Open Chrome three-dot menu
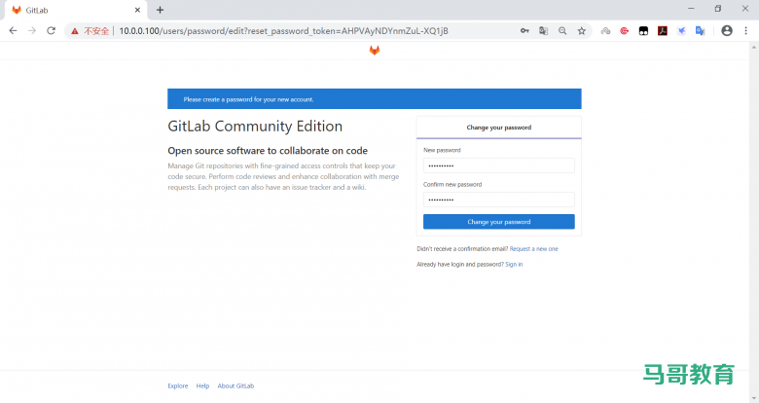 pyautogui.click(x=746, y=30)
